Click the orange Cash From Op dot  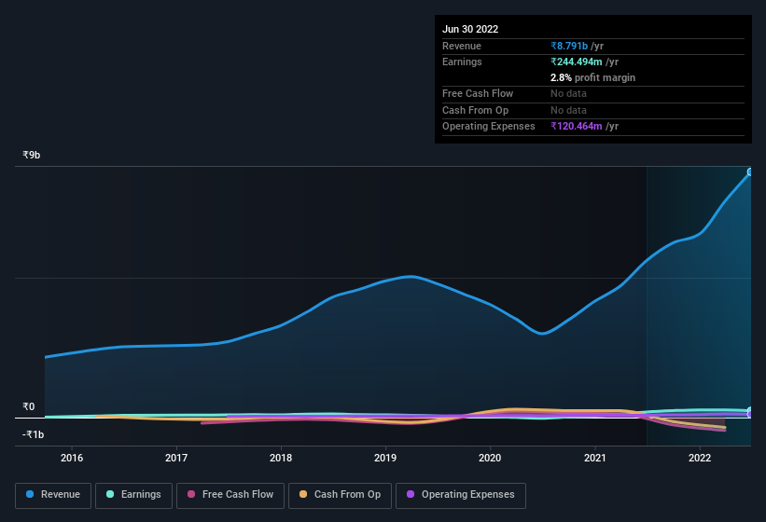click(303, 494)
